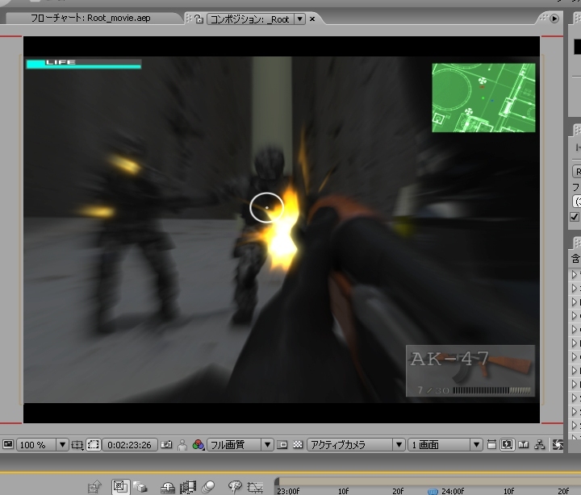Click the arrow next to フル画質
Viewport: 581px width, 495px height.
click(268, 445)
